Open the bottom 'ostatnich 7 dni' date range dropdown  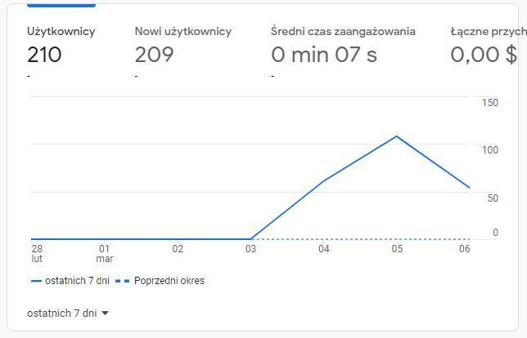point(62,313)
